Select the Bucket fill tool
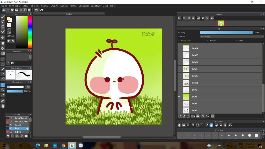The width and height of the screenshot is (265, 149). click(3, 48)
